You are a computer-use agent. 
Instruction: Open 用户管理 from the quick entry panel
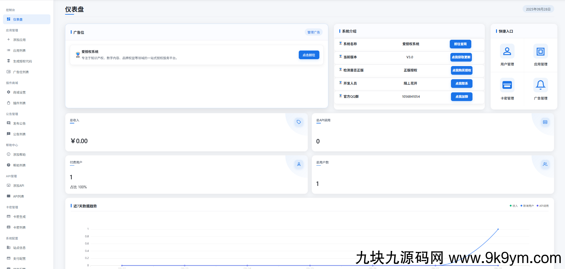507,51
